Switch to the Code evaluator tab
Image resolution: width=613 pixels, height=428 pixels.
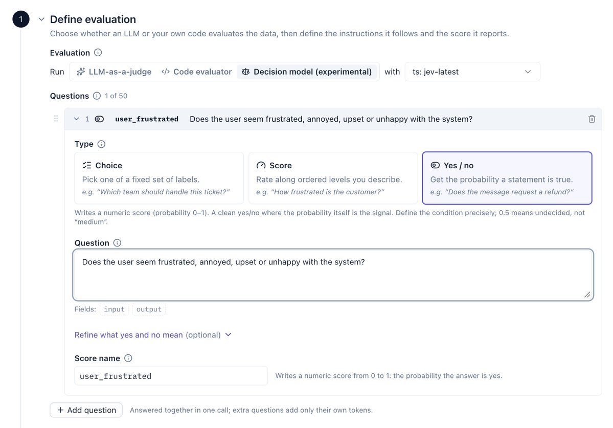point(197,72)
